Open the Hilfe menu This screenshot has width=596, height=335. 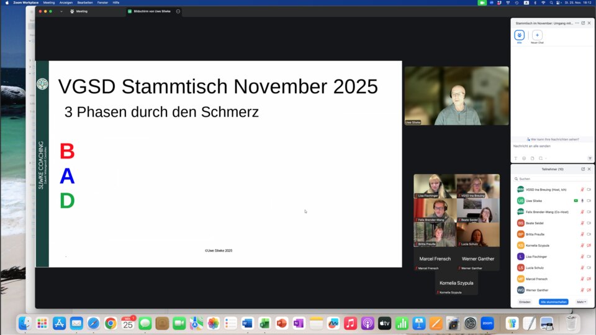pos(116,2)
